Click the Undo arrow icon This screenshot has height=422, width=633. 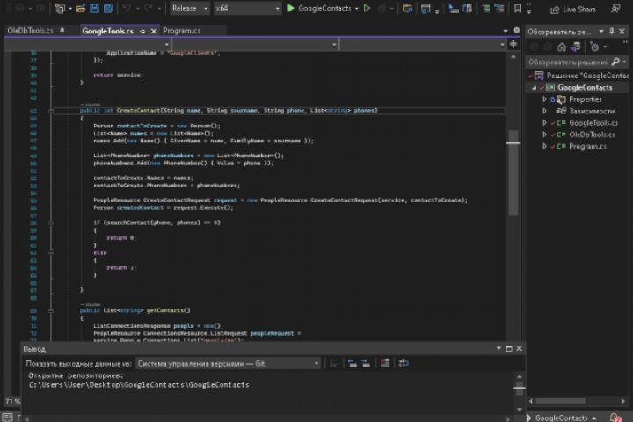[x=127, y=8]
